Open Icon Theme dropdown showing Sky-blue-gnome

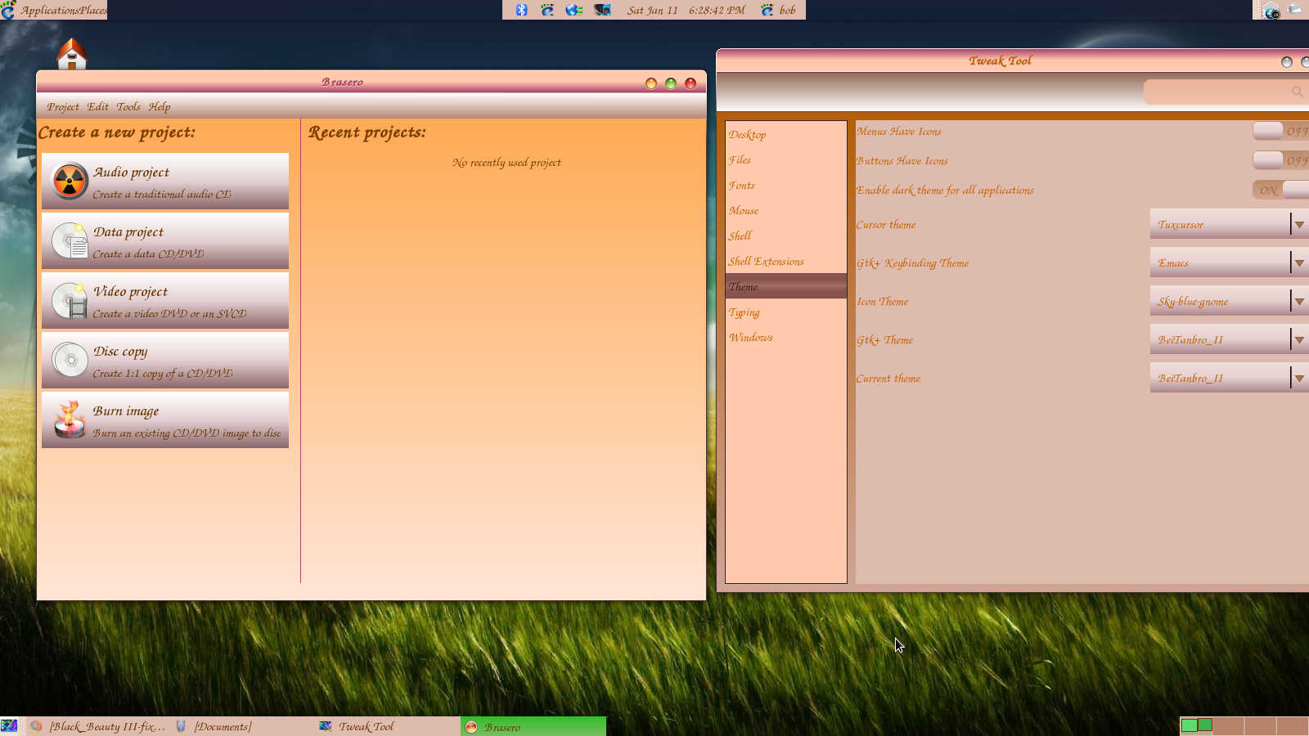[1229, 301]
